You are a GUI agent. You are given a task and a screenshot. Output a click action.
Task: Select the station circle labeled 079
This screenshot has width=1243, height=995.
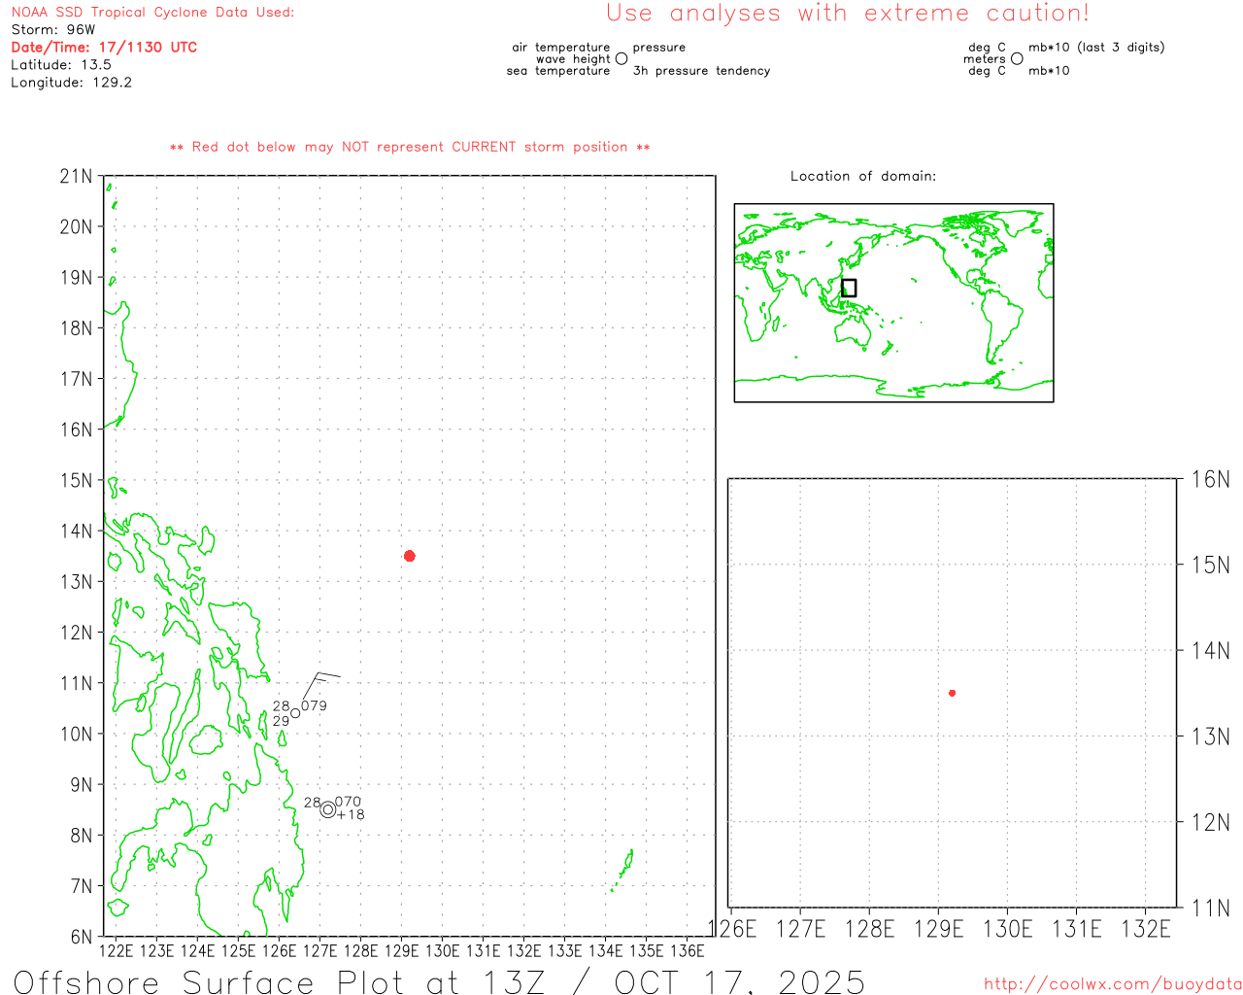point(296,713)
